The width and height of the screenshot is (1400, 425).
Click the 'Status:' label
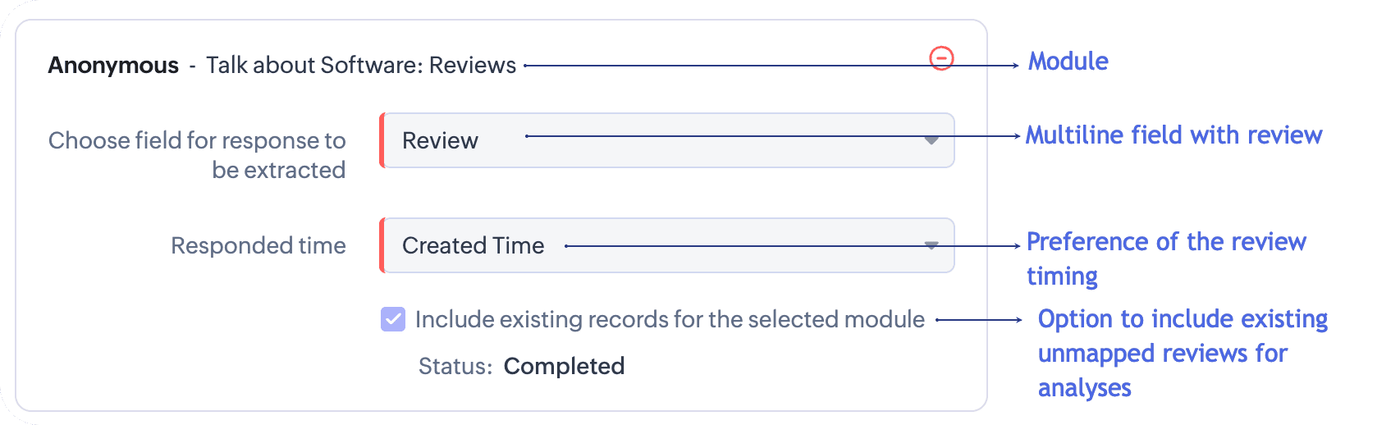click(455, 366)
